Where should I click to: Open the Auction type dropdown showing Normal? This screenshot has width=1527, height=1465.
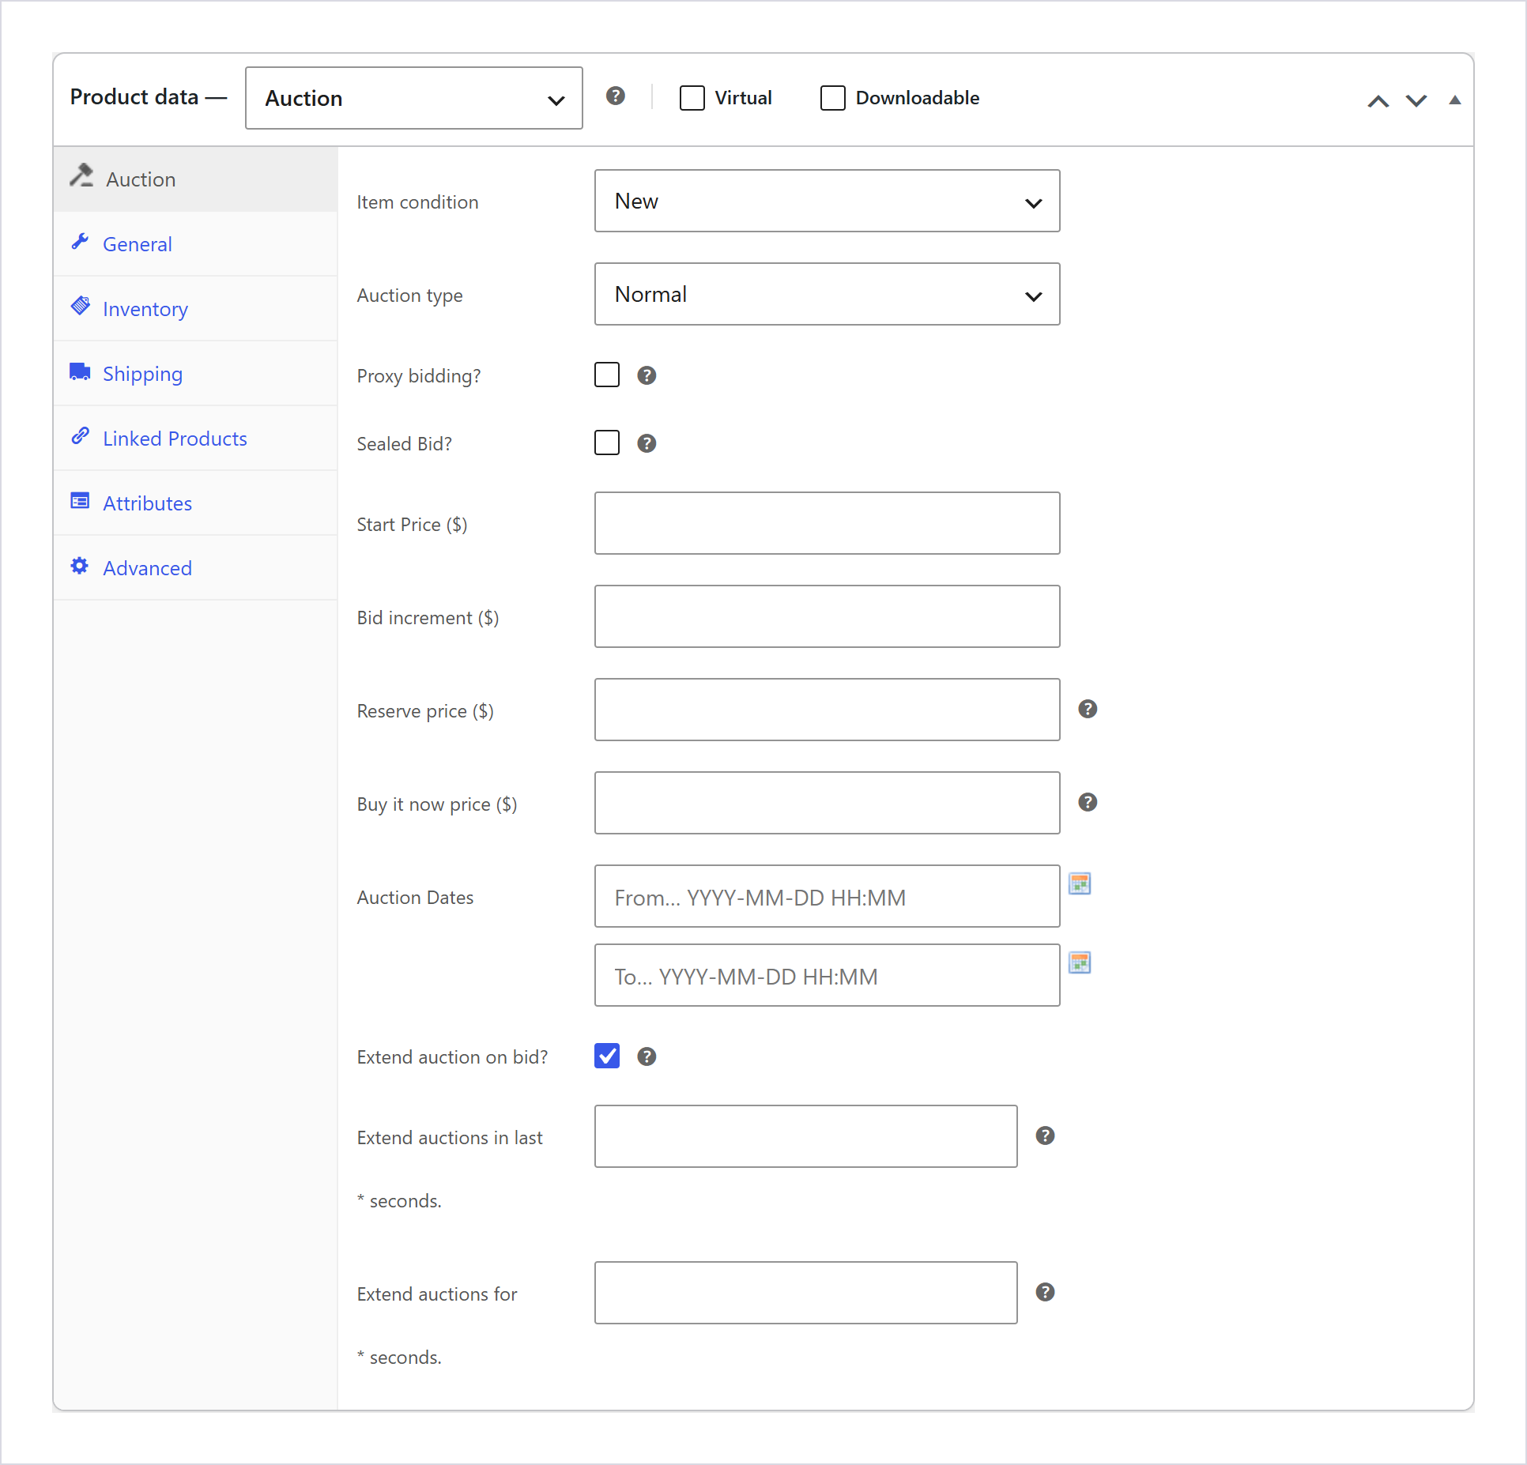[x=827, y=294]
